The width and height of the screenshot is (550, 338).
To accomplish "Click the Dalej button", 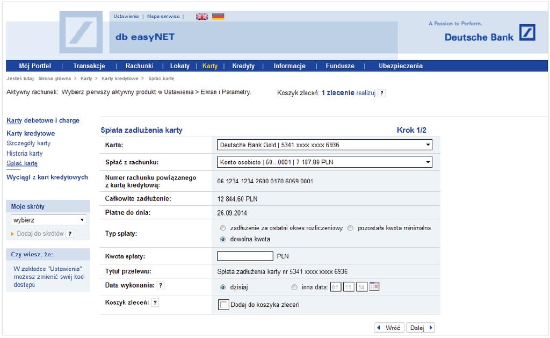I will tap(421, 327).
